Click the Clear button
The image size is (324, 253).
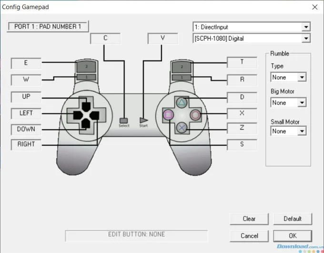tap(249, 219)
